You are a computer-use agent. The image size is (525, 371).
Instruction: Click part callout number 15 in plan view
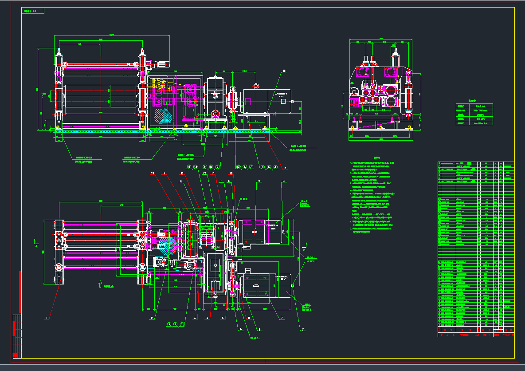point(152,173)
